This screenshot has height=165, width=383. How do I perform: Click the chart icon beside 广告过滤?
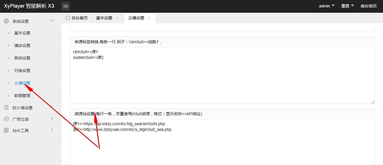(6, 119)
